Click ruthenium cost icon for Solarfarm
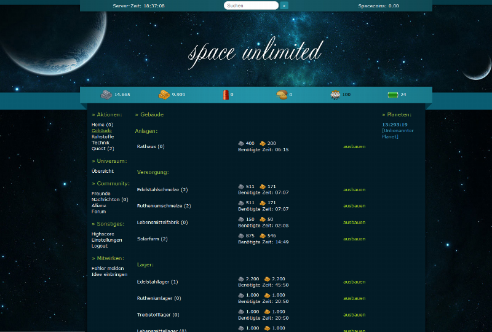This screenshot has width=492, height=332. (x=263, y=235)
